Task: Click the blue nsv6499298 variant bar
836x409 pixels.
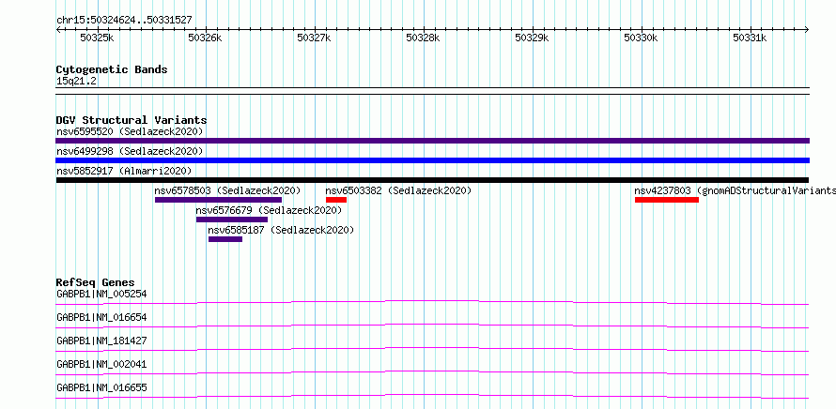Action: 432,160
